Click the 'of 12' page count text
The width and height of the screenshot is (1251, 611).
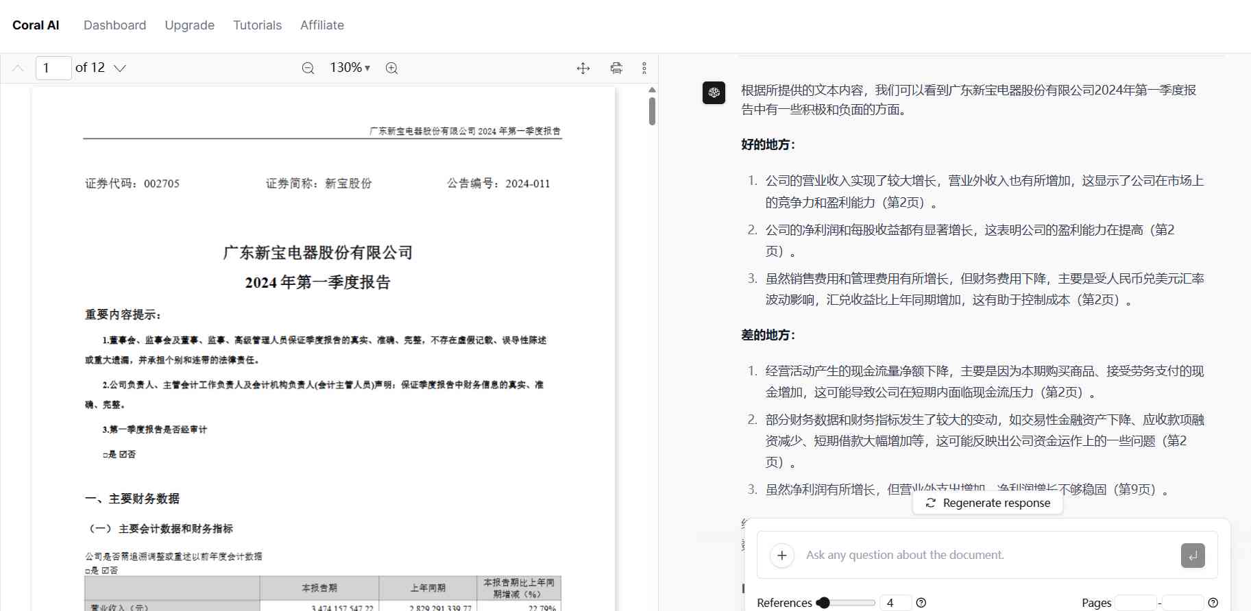[x=90, y=68]
